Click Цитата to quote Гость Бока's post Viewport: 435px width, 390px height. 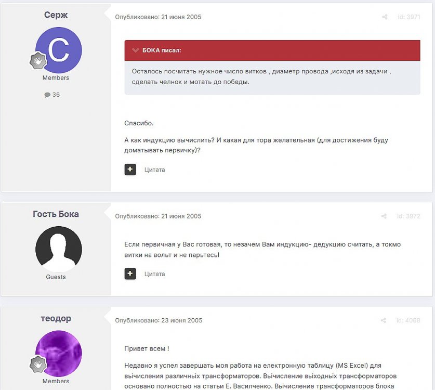(x=154, y=274)
